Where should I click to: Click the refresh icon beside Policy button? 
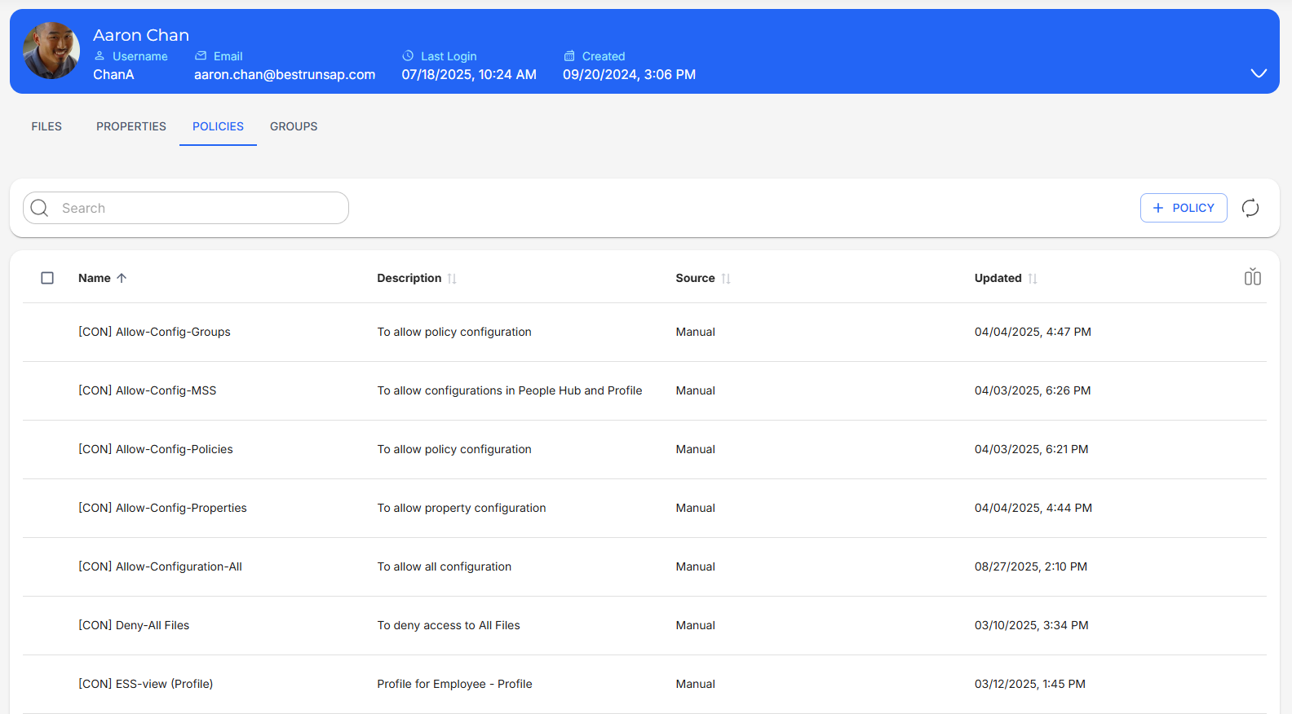click(1250, 208)
